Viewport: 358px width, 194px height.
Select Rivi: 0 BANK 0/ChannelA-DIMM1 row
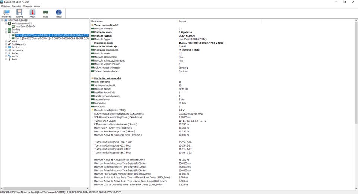coord(52,35)
